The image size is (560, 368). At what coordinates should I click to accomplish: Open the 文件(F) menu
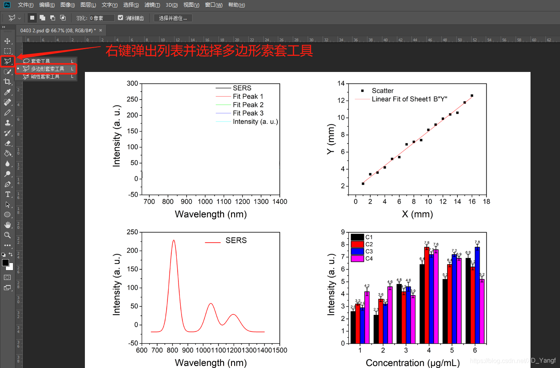click(x=26, y=5)
